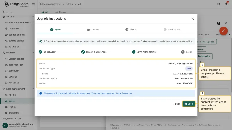Click the ThingsBoard v.4.4.0PE version text
The height and width of the screenshot is (130, 232).
point(12,119)
